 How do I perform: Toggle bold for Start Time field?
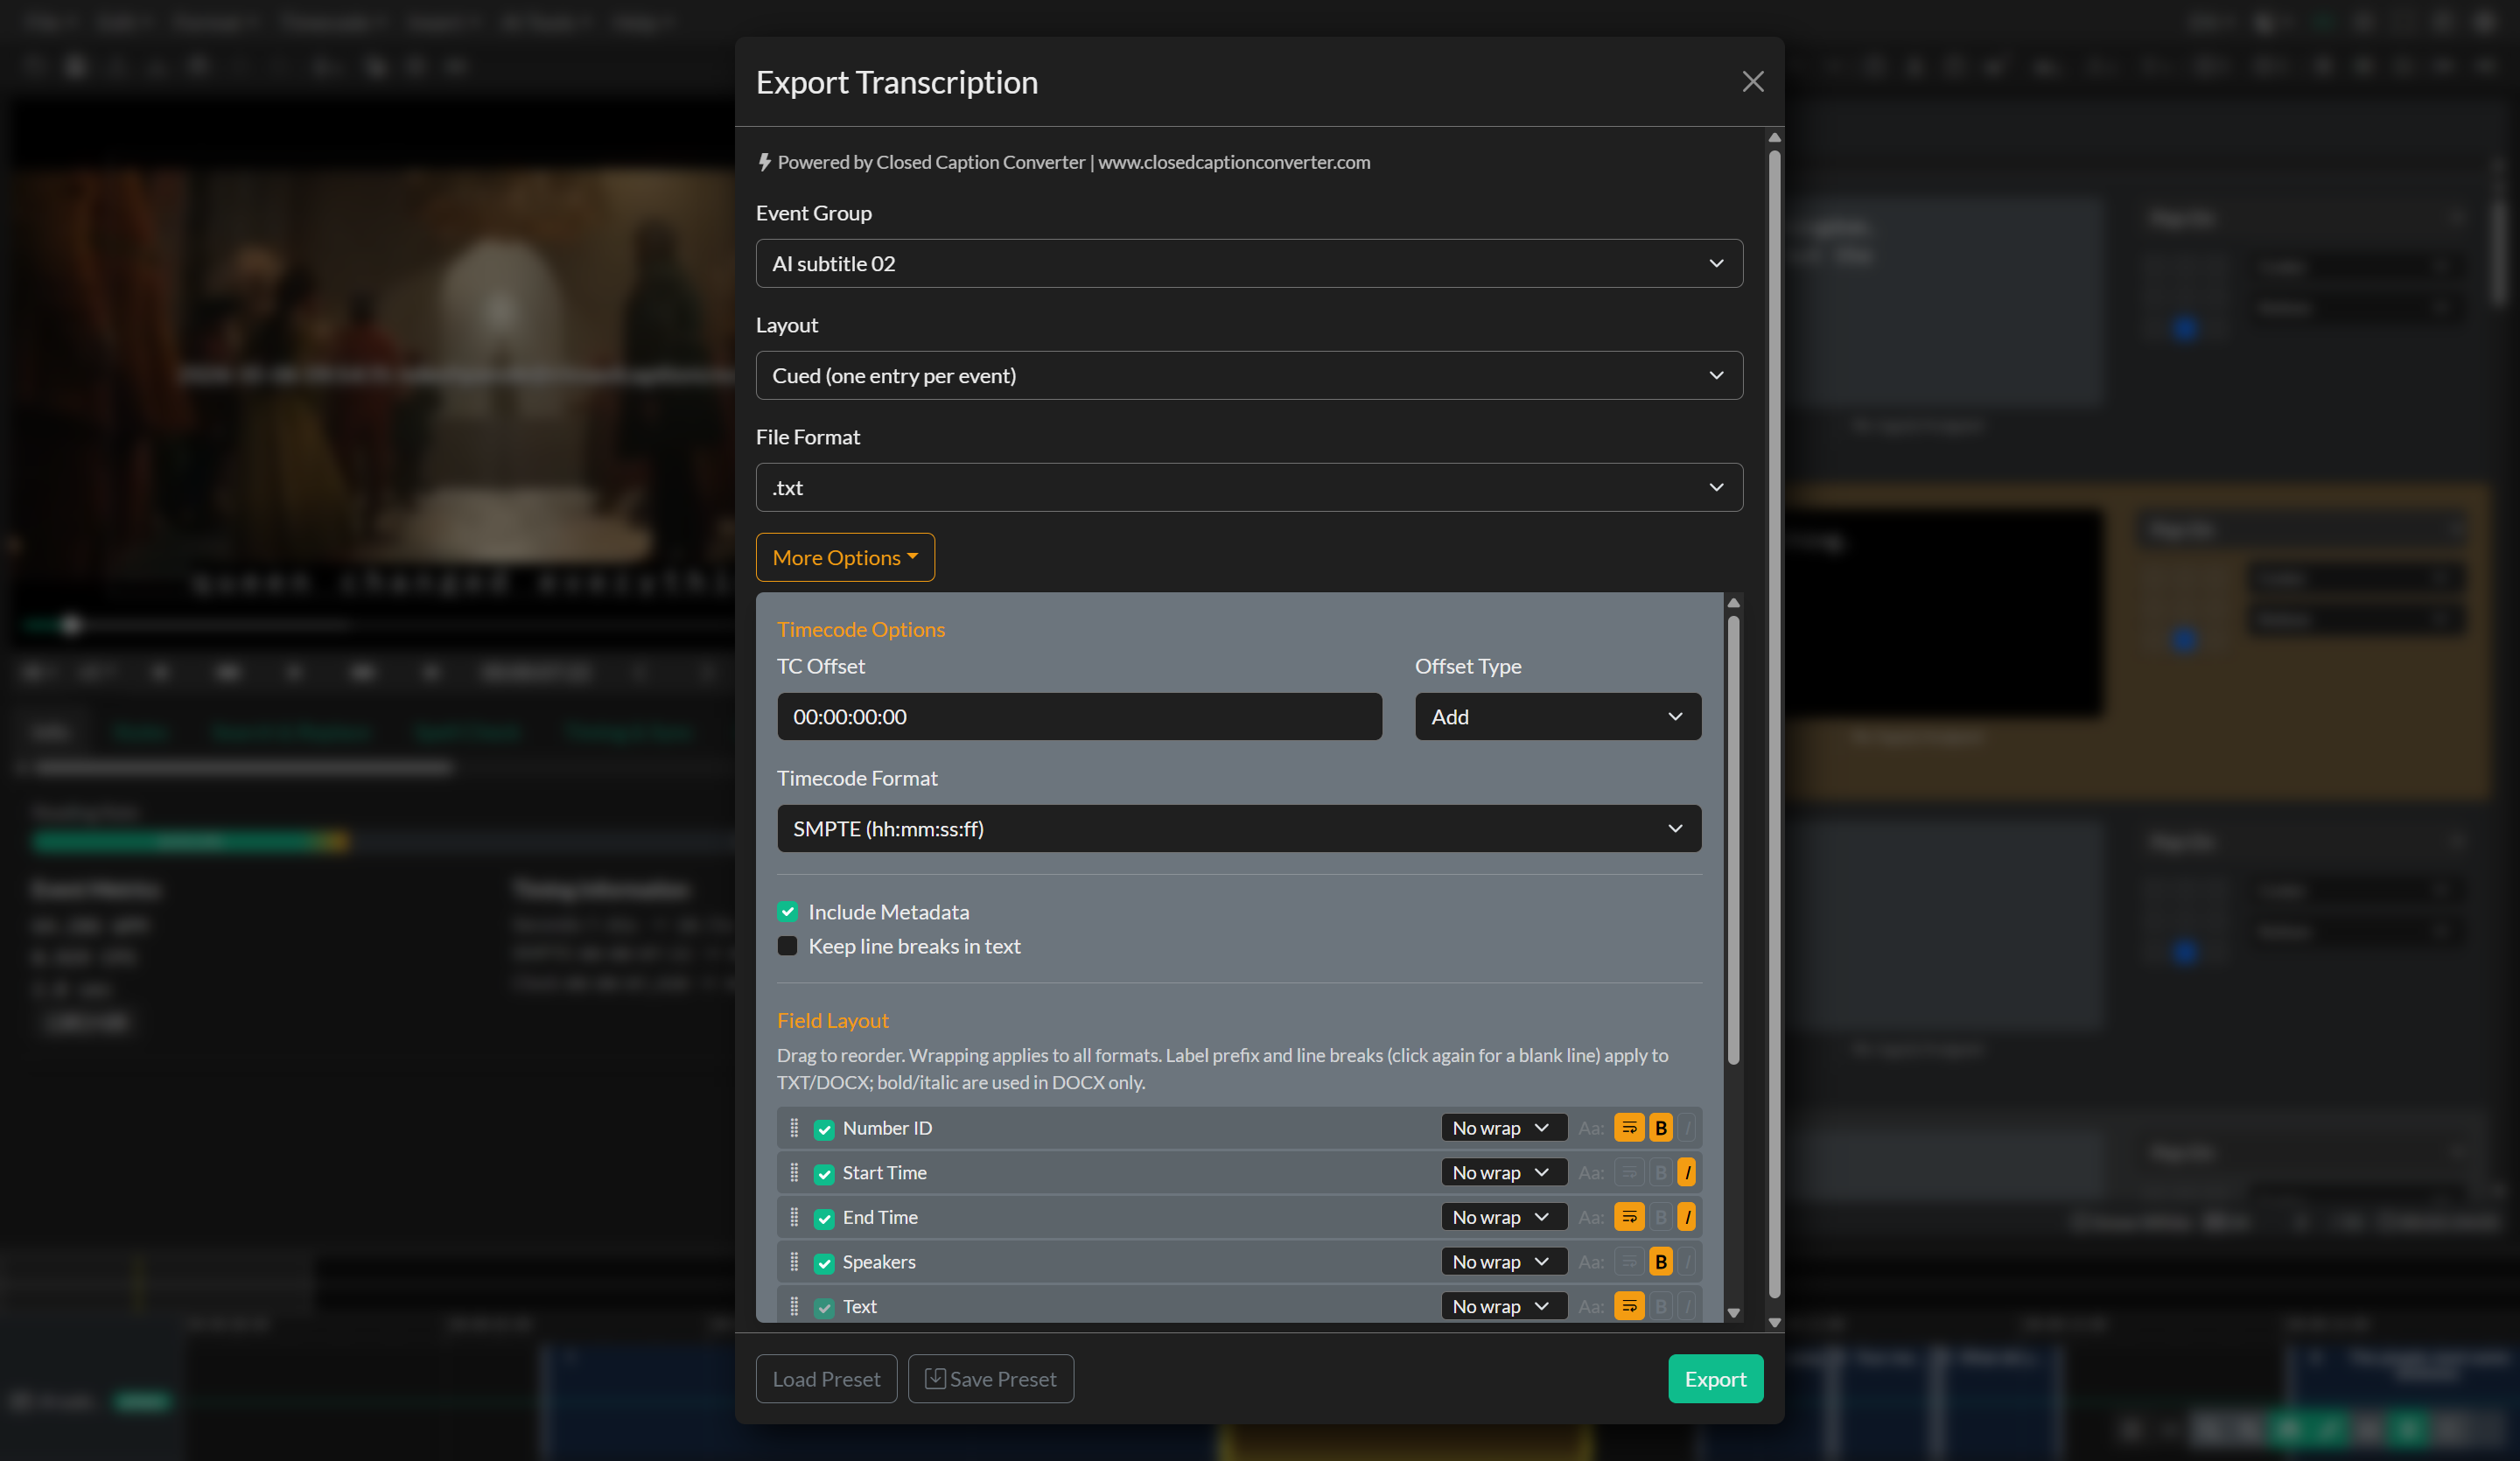coord(1661,1172)
